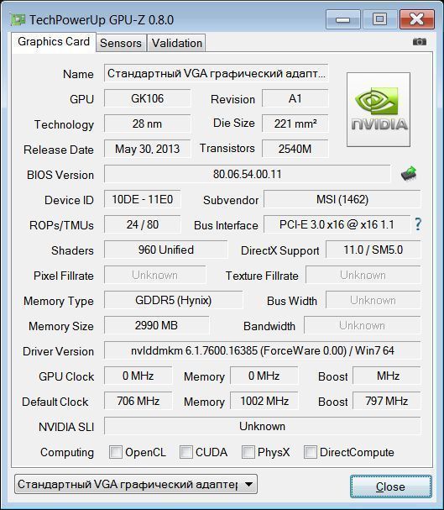Check the DirectCompute checkbox
This screenshot has height=510, width=444.
311,452
